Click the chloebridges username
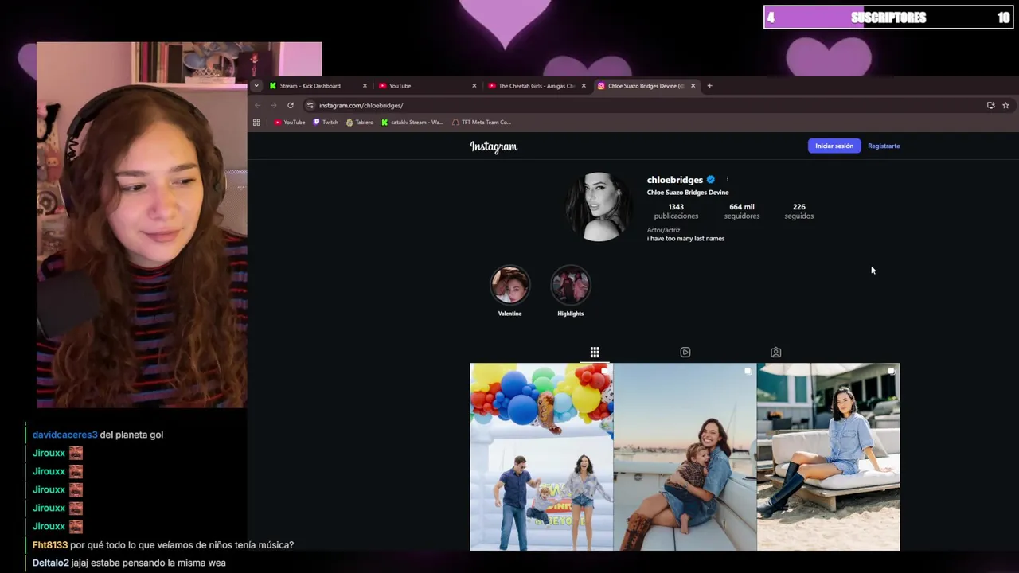1019x573 pixels. click(675, 180)
